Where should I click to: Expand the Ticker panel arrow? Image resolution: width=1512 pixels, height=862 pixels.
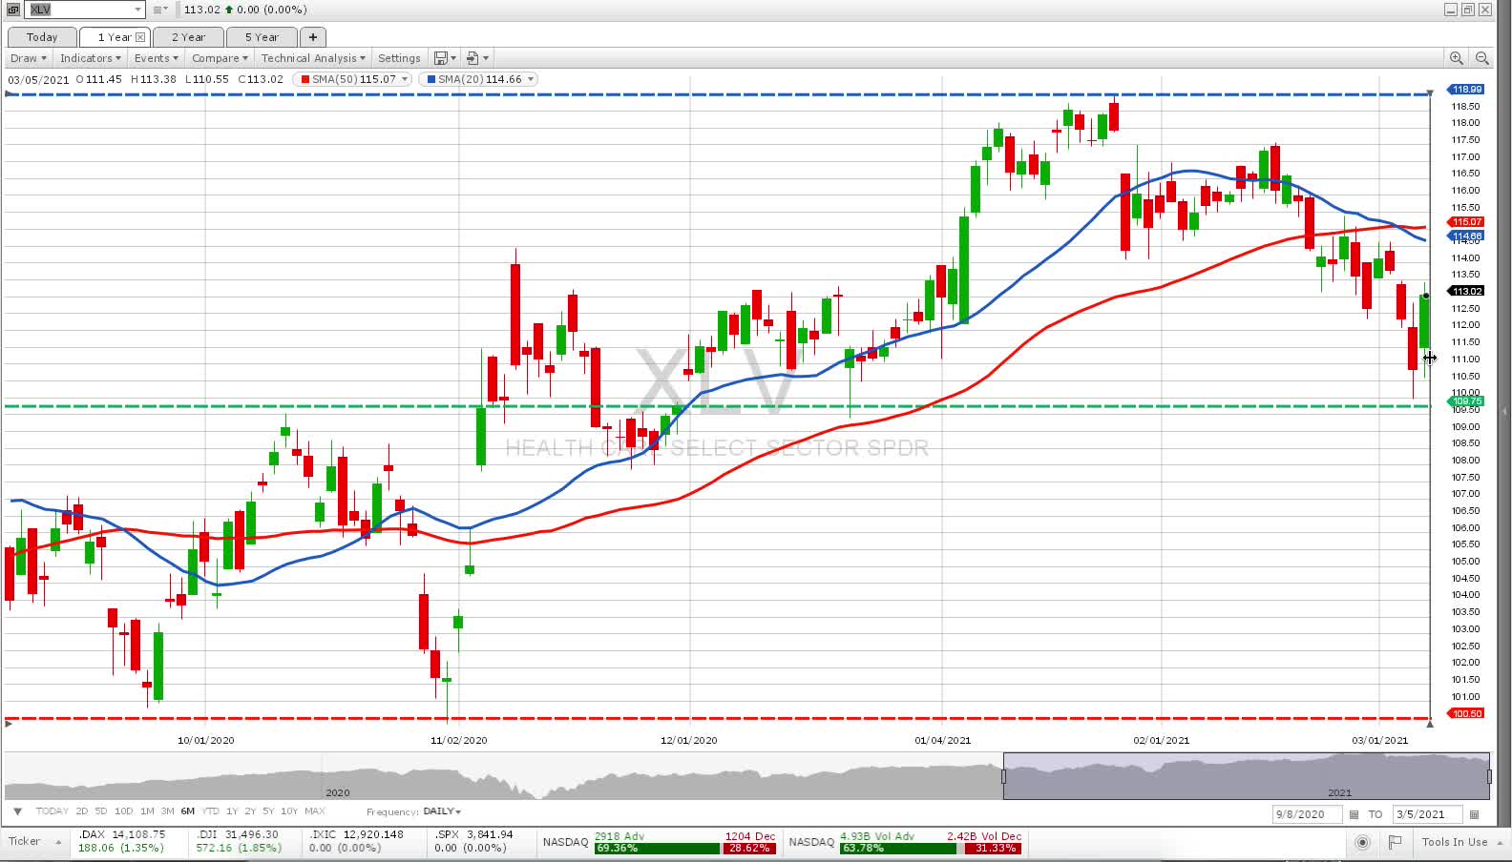tap(58, 842)
